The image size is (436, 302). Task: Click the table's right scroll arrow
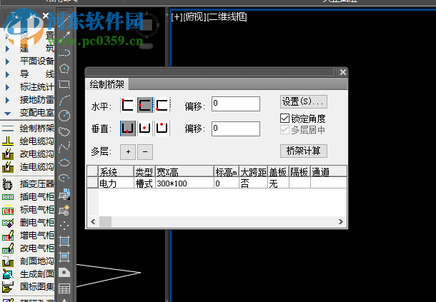[x=341, y=221]
